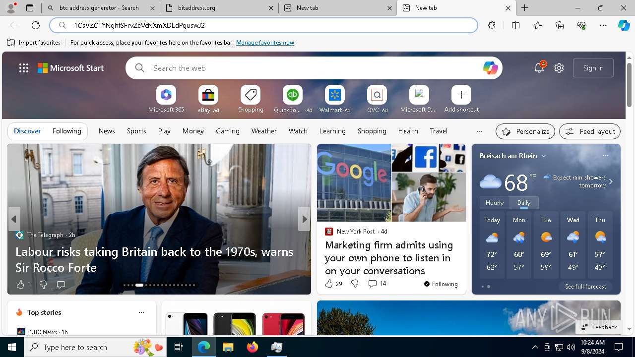Switch weather view to Daily
The image size is (635, 357).
pos(524,203)
